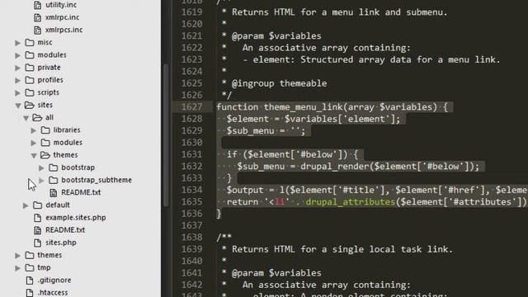Expand the bootstrap_subtheme folder arrow
The height and width of the screenshot is (297, 528).
41,181
